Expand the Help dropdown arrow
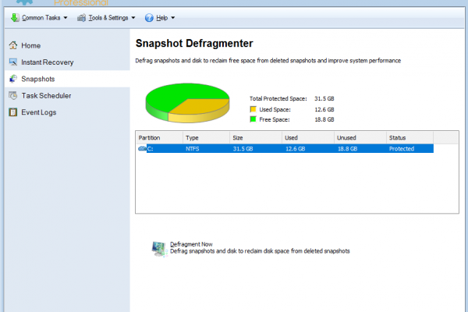Screen dimensions: 468x312 (172, 17)
